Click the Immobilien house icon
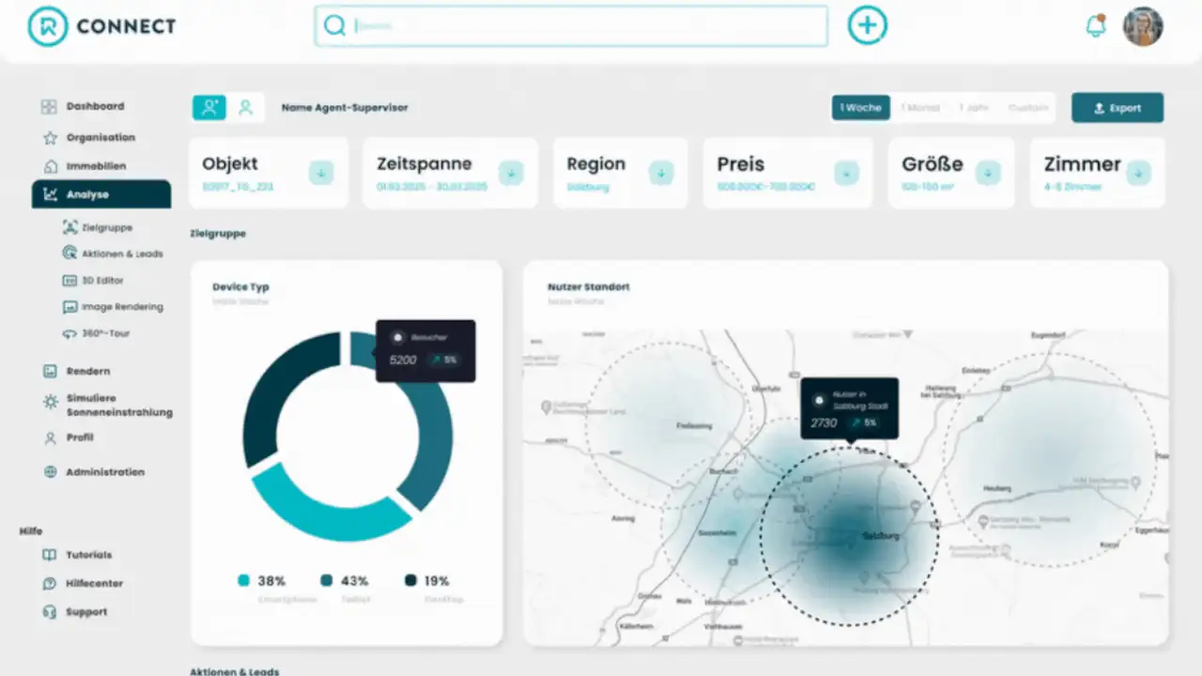This screenshot has width=1202, height=676. click(x=50, y=166)
